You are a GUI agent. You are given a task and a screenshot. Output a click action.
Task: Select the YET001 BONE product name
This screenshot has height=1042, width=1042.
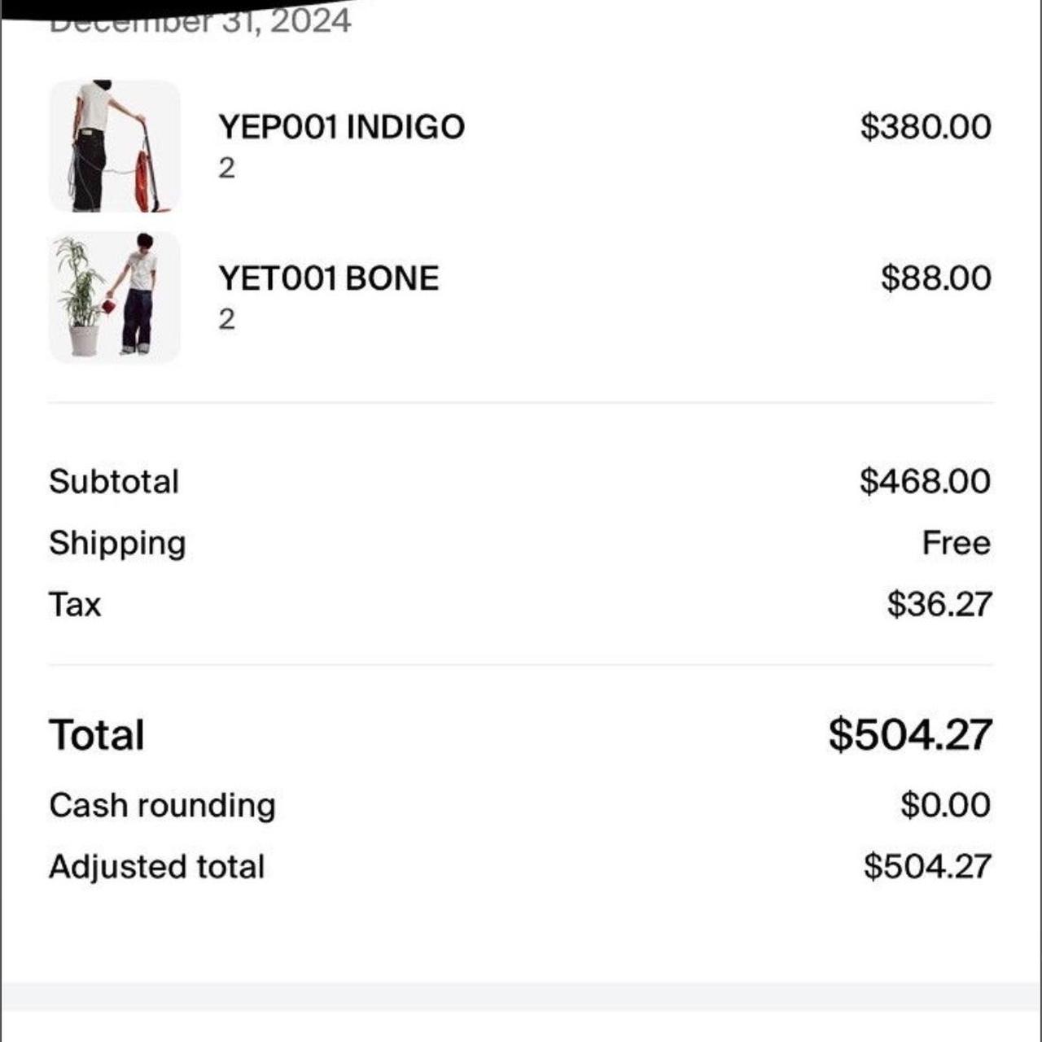(x=329, y=277)
